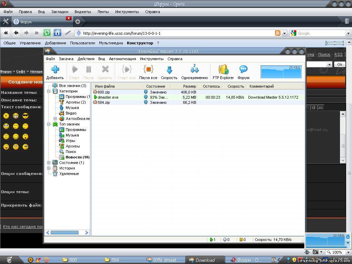Viewport: 352px width, 264px height.
Task: Select Архивы (2) category in the tree
Action: point(76,102)
